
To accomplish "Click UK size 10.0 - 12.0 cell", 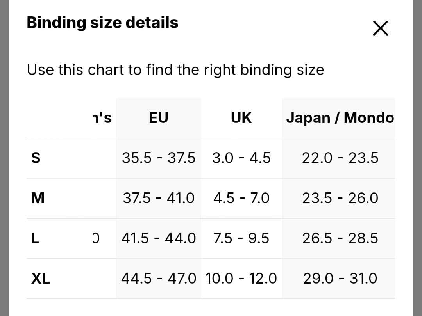I will [x=241, y=279].
